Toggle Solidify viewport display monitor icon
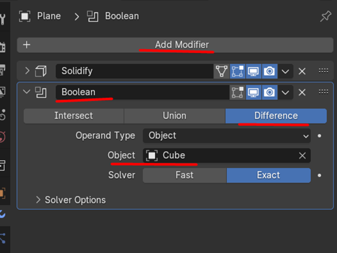This screenshot has width=337, height=253. (x=253, y=71)
